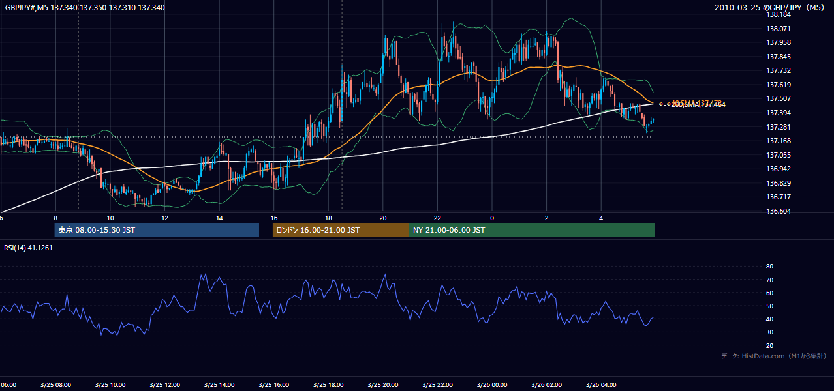The image size is (834, 391).
Task: Click the 137.732 price axis label
Action: [x=779, y=70]
